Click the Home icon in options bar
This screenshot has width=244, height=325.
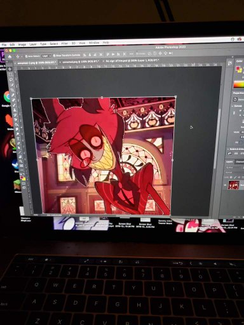pos(10,56)
